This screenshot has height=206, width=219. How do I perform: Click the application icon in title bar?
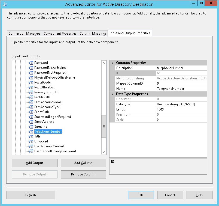(5, 4)
